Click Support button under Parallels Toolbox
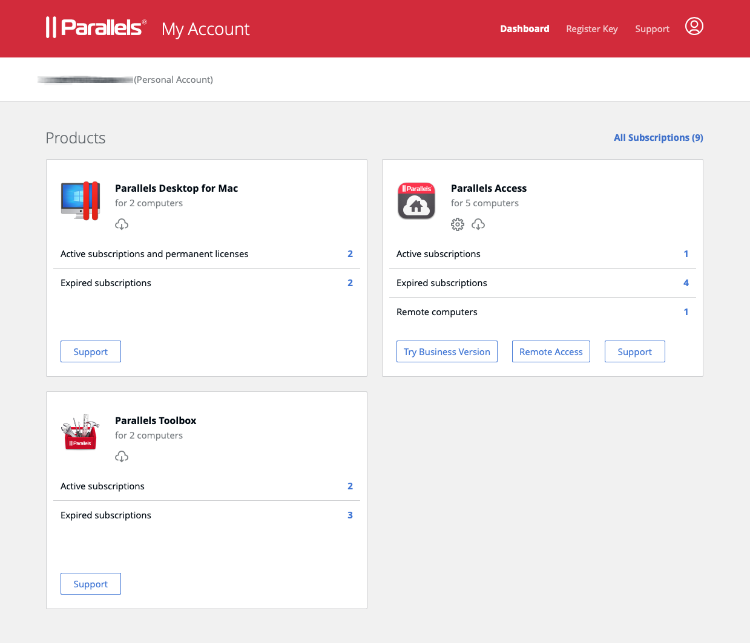Viewport: 750px width, 643px height. pos(91,584)
